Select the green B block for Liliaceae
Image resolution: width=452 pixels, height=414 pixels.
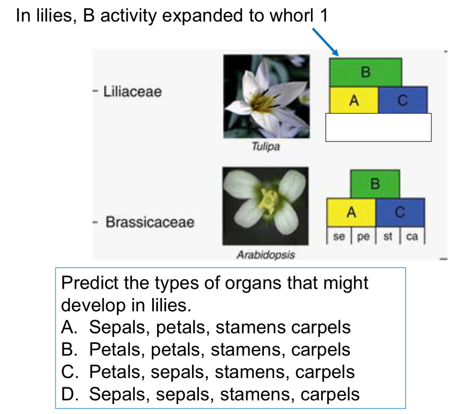365,72
